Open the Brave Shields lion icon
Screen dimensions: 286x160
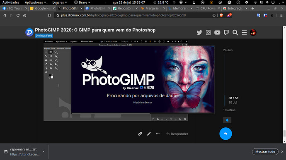[x=221, y=15]
